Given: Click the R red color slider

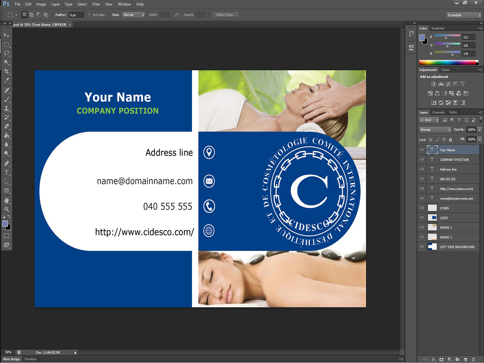Looking at the screenshot, I should 447,35.
